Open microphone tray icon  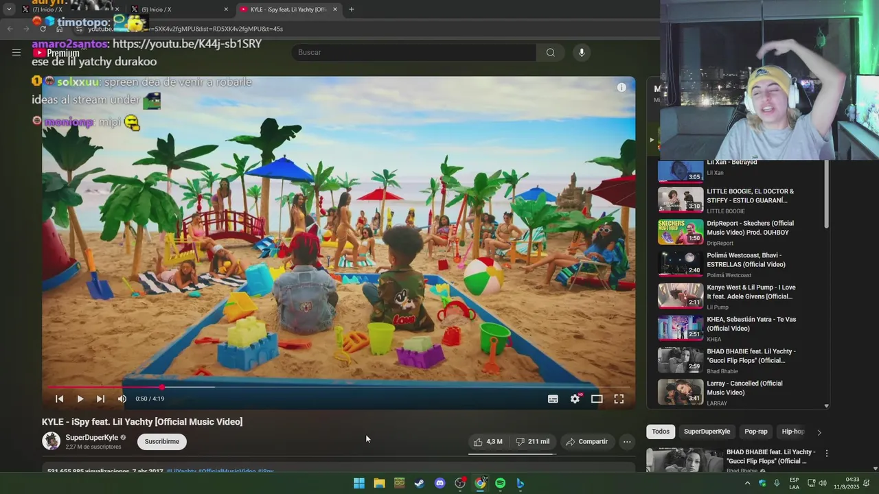pos(777,483)
